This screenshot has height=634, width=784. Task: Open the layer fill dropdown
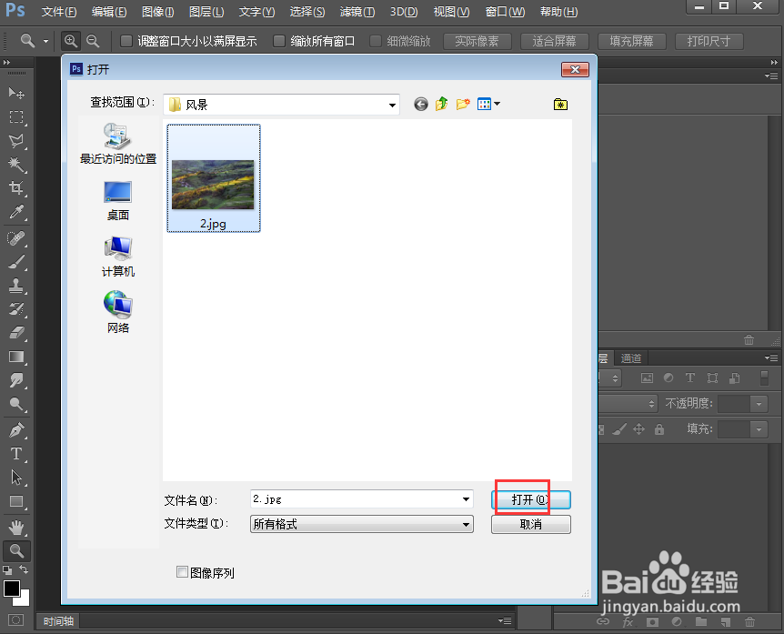pos(759,429)
